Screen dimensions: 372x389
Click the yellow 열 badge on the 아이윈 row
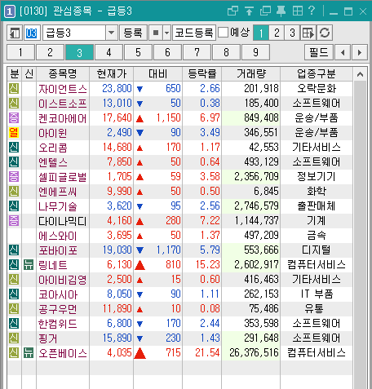coord(14,133)
